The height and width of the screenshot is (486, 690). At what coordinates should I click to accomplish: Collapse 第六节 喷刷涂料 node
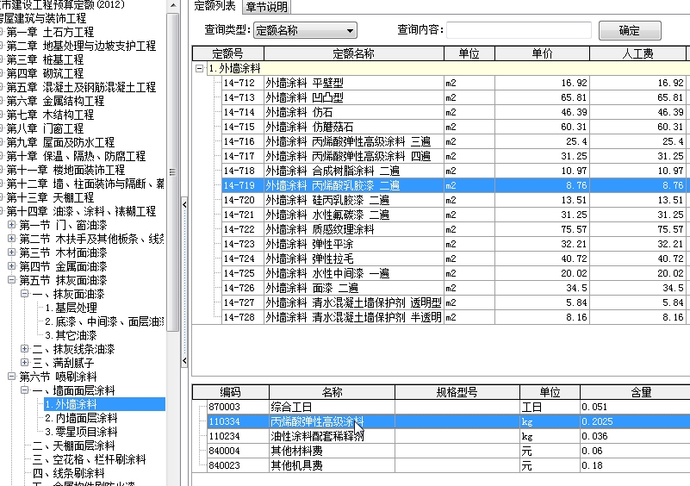(x=12, y=377)
